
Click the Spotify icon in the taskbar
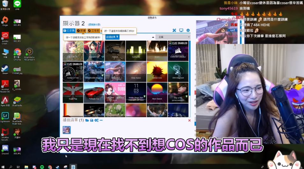[42, 167]
